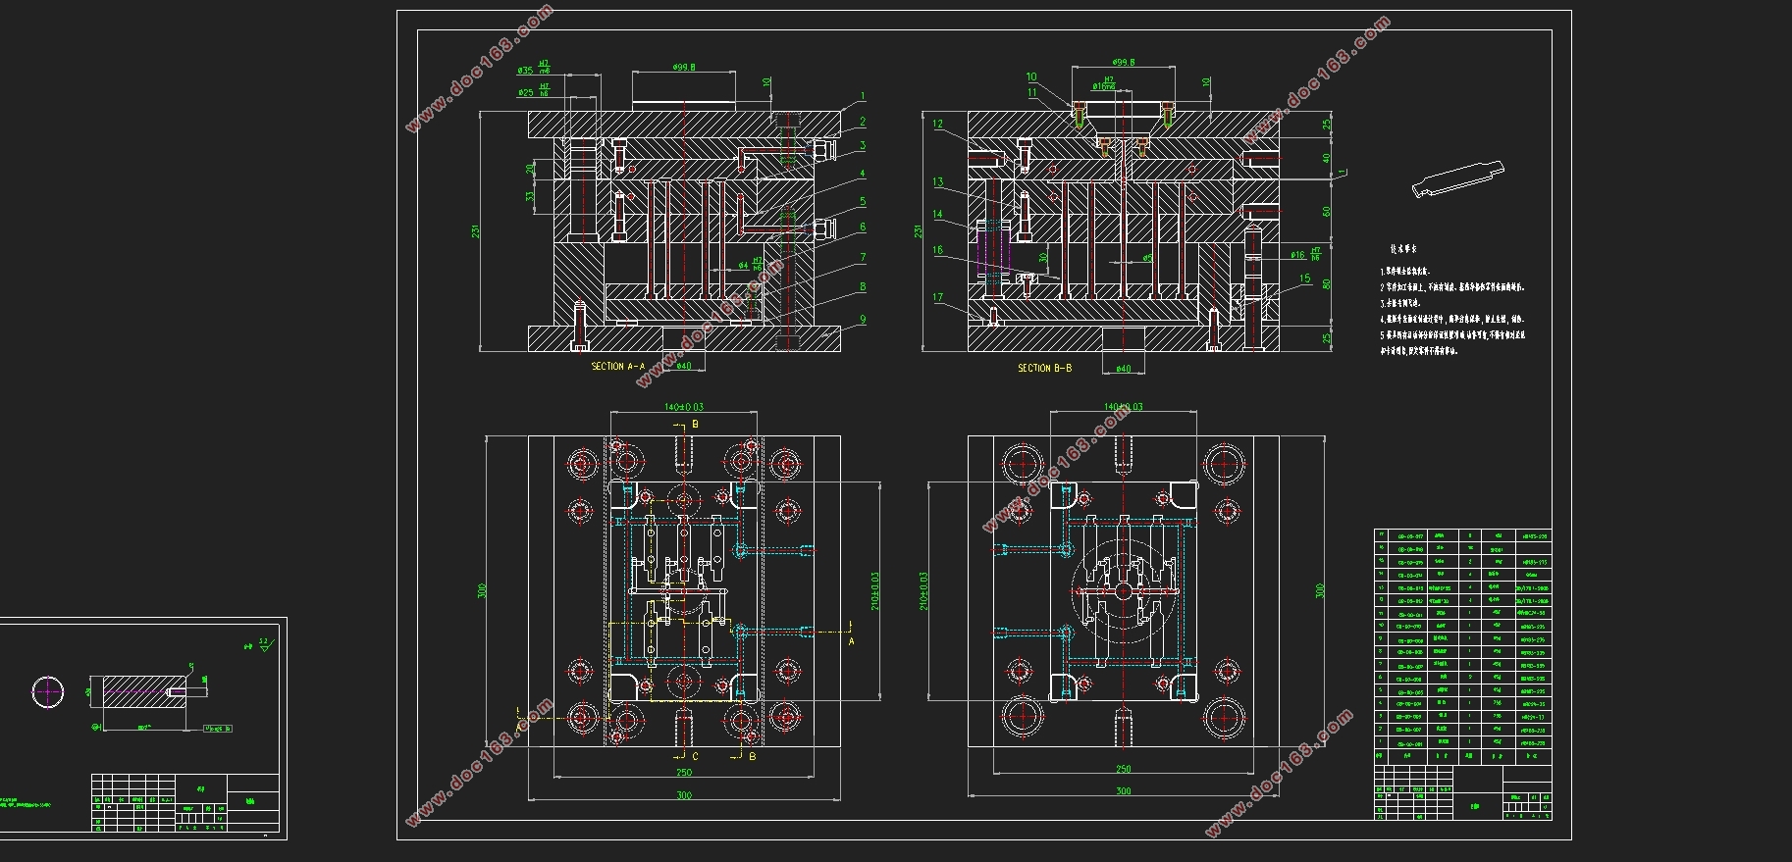The height and width of the screenshot is (862, 1792).
Task: Click part callout number 6
Action: [862, 227]
